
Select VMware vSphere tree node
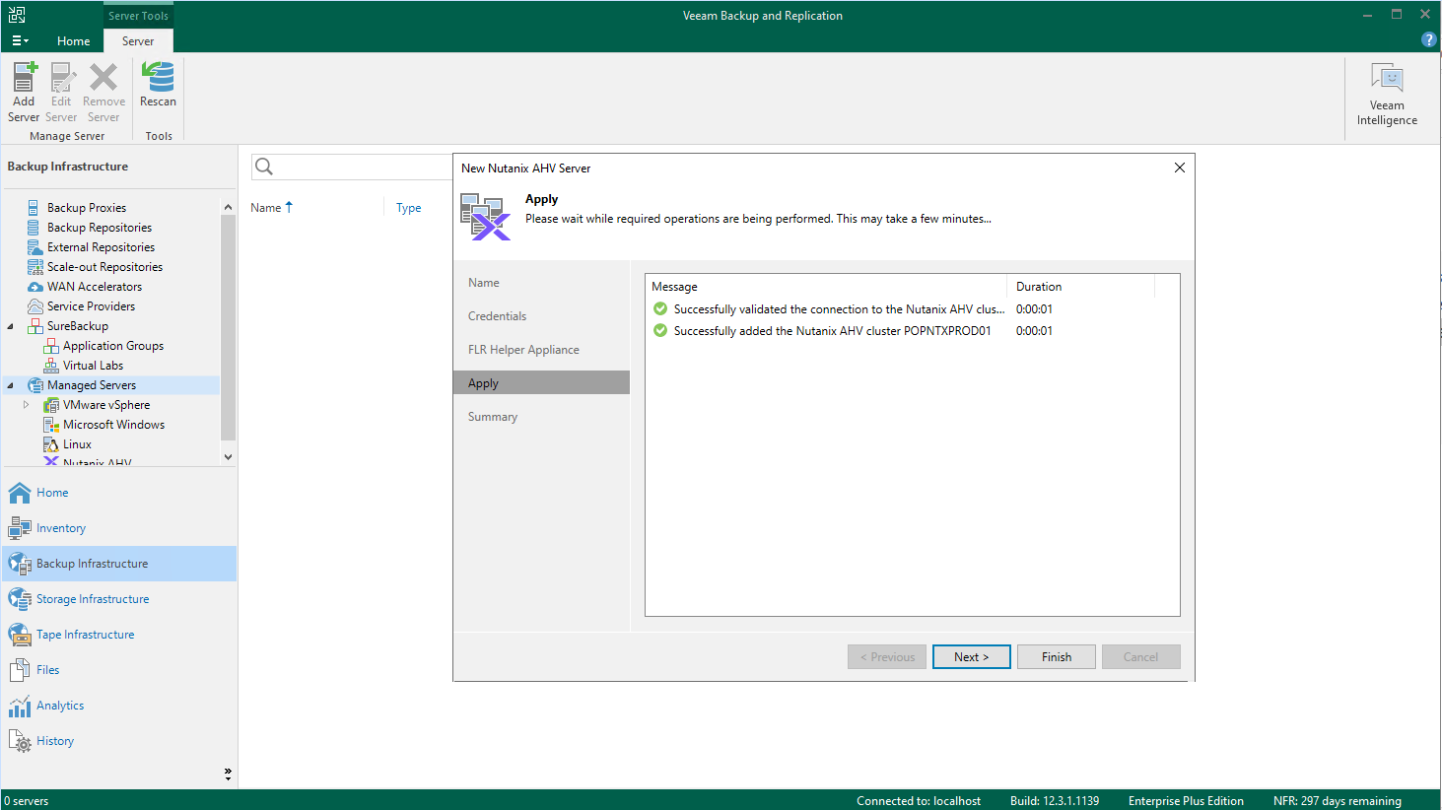point(106,405)
